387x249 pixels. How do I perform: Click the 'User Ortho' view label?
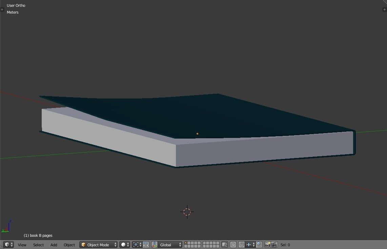[16, 5]
